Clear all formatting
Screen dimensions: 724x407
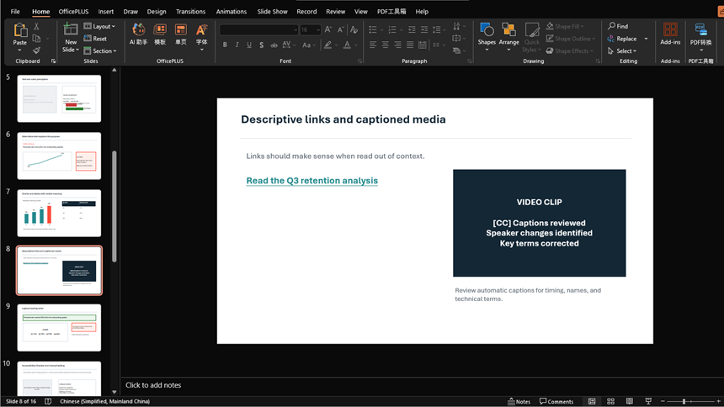point(354,29)
